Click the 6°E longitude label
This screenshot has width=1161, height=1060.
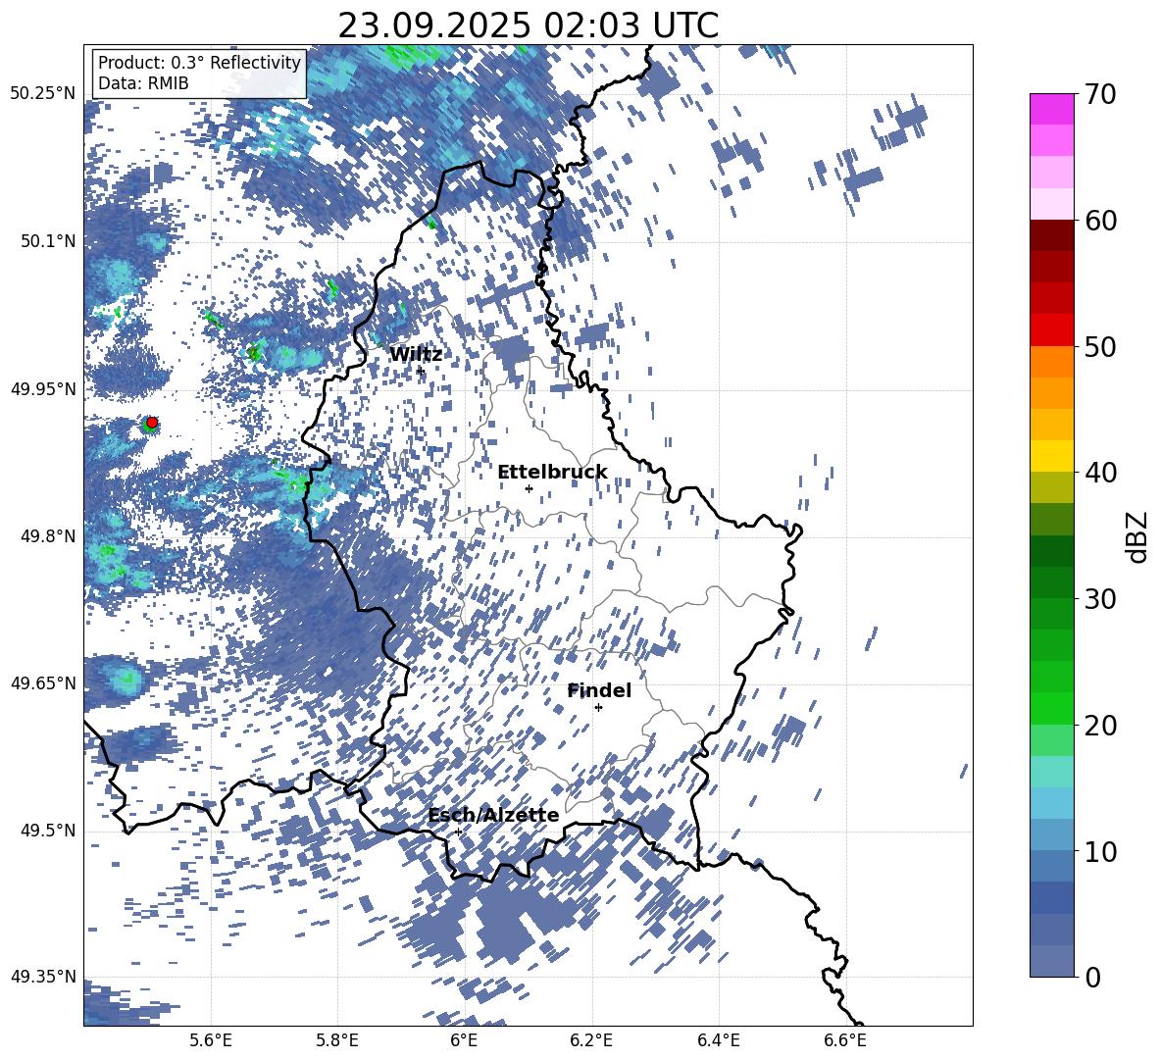click(x=464, y=1040)
